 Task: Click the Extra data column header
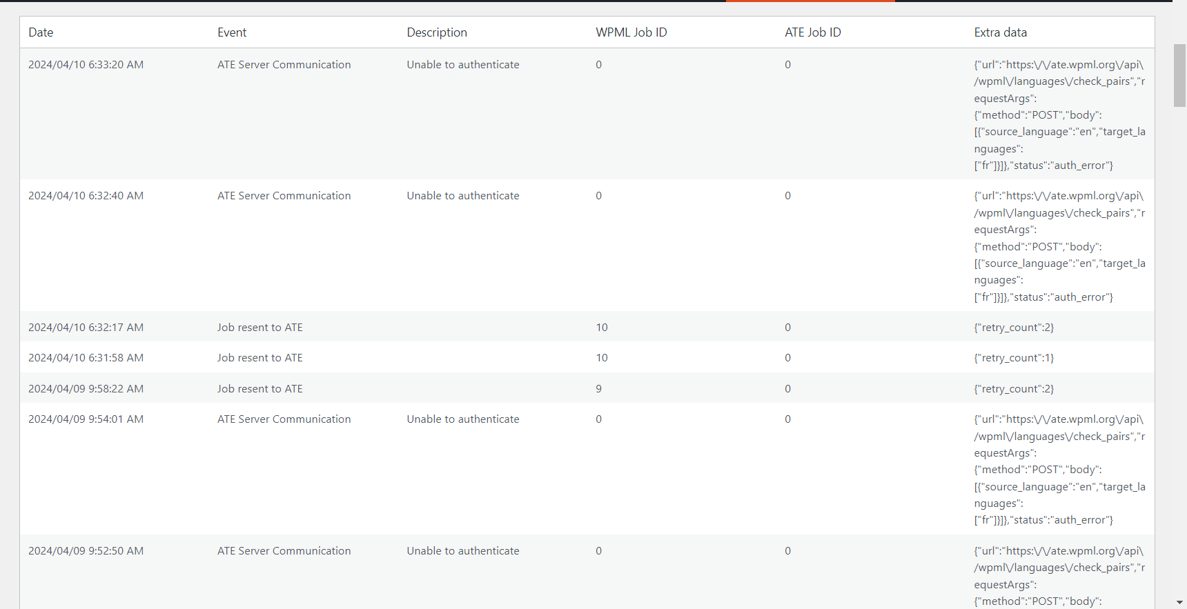(x=1001, y=32)
